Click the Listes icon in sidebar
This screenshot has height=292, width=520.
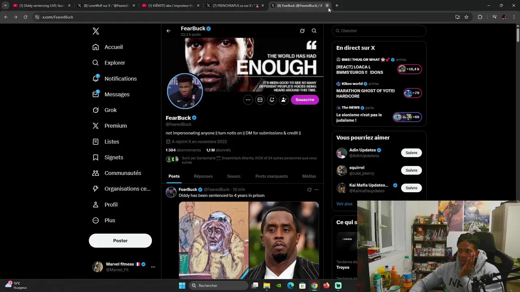coord(95,142)
